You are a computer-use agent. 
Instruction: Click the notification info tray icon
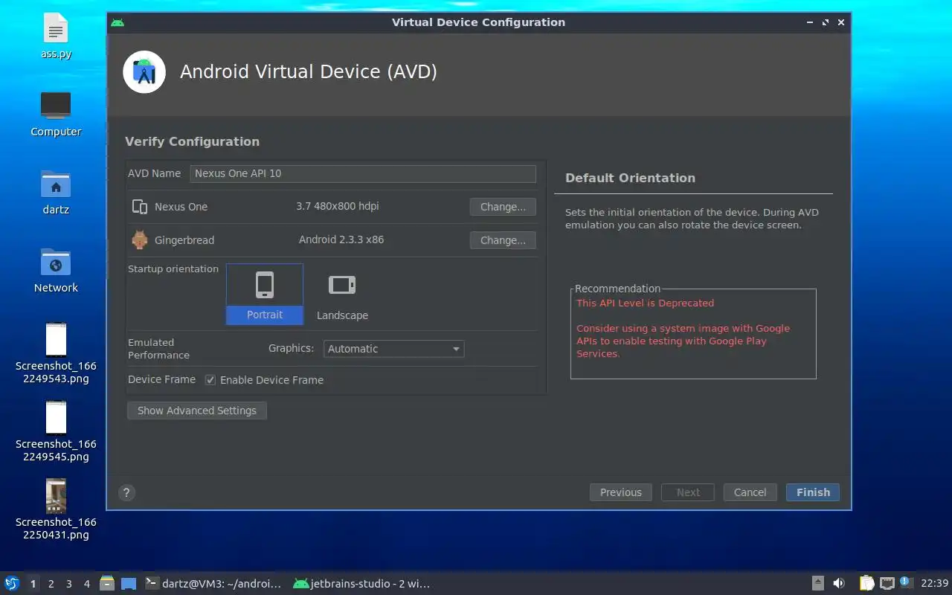tap(905, 582)
